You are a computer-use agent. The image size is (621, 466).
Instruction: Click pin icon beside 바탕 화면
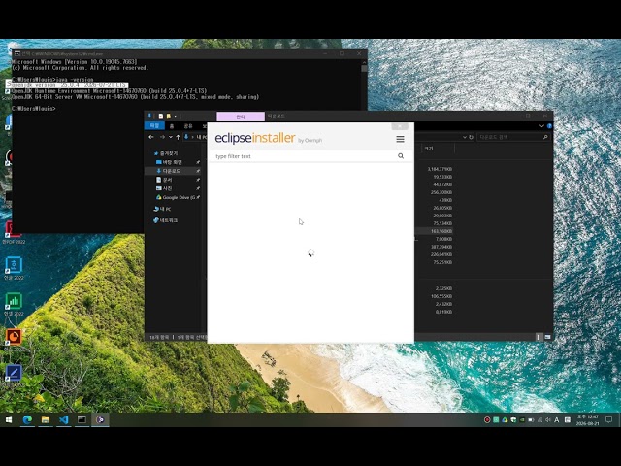coord(198,162)
